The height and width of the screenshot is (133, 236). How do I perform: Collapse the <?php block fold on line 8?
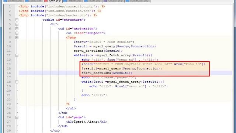pos(17,38)
